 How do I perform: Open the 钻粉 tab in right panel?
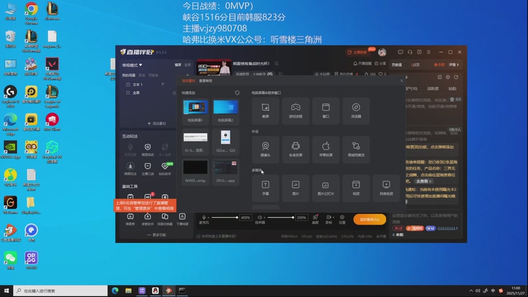(x=452, y=88)
